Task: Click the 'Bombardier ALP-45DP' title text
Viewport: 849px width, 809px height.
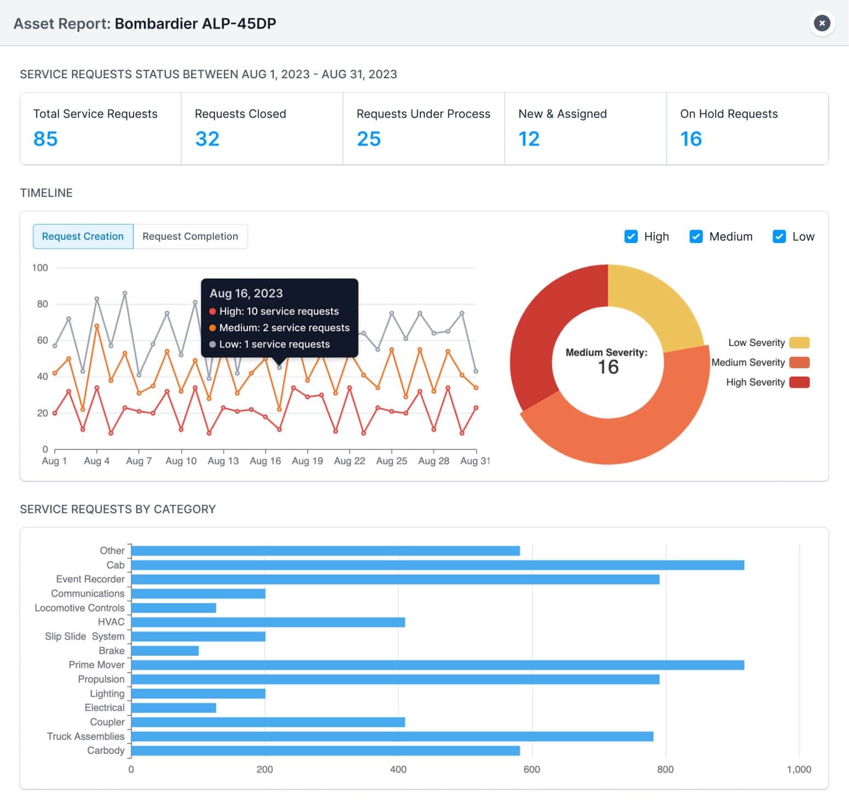Action: [195, 24]
